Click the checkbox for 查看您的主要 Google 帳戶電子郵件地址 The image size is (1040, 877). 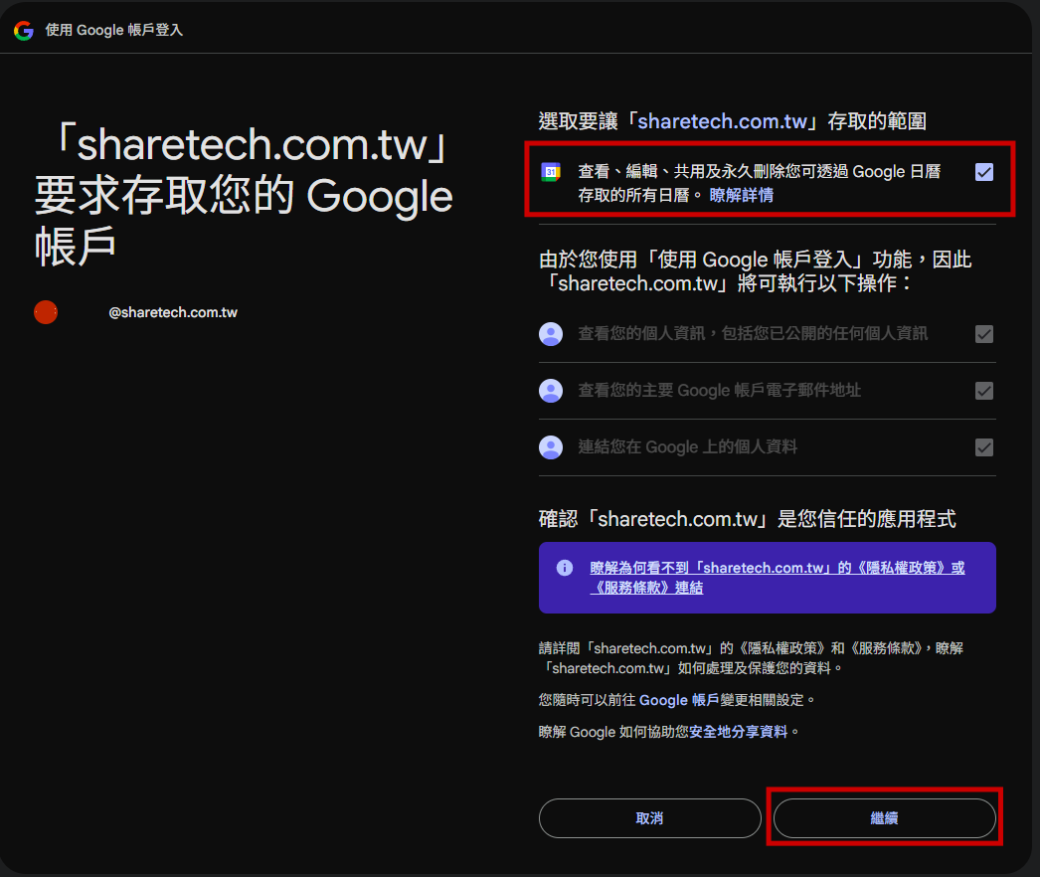tap(984, 391)
